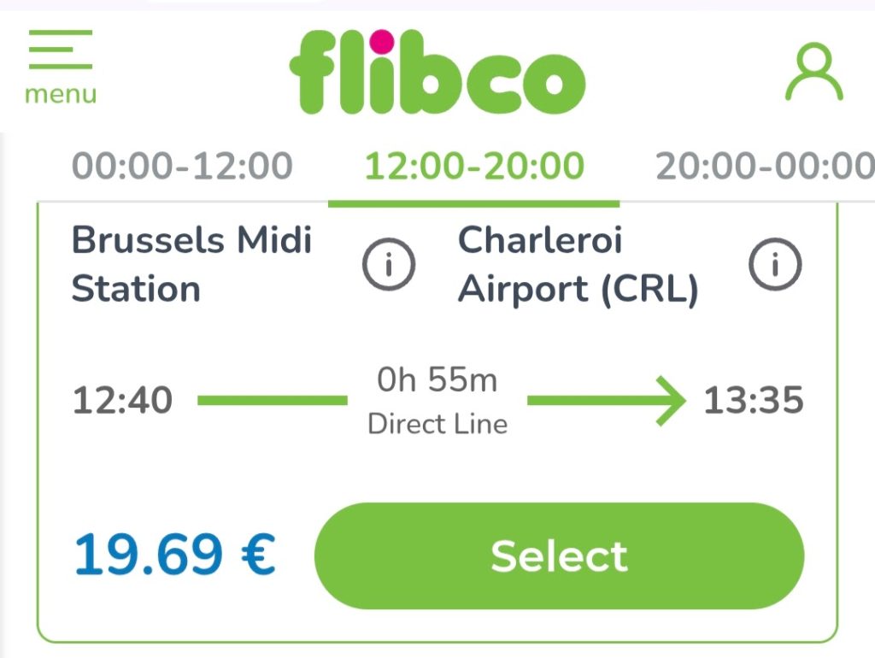
Task: Click the 19.69 € price
Action: click(174, 555)
